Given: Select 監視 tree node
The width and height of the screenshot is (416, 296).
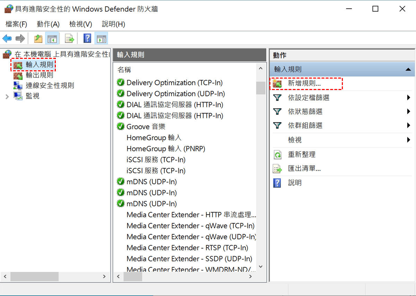Looking at the screenshot, I should point(33,96).
